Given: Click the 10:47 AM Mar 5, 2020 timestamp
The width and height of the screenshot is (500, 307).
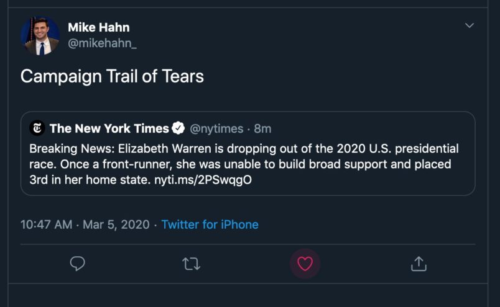Looking at the screenshot, I should point(47,225).
